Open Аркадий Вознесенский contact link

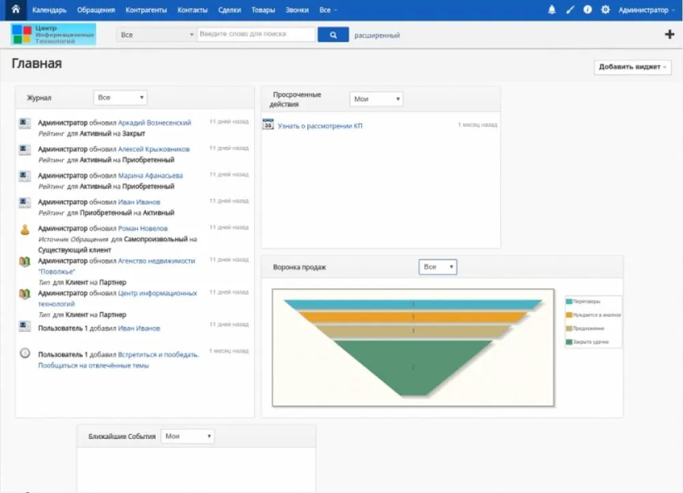click(x=154, y=123)
